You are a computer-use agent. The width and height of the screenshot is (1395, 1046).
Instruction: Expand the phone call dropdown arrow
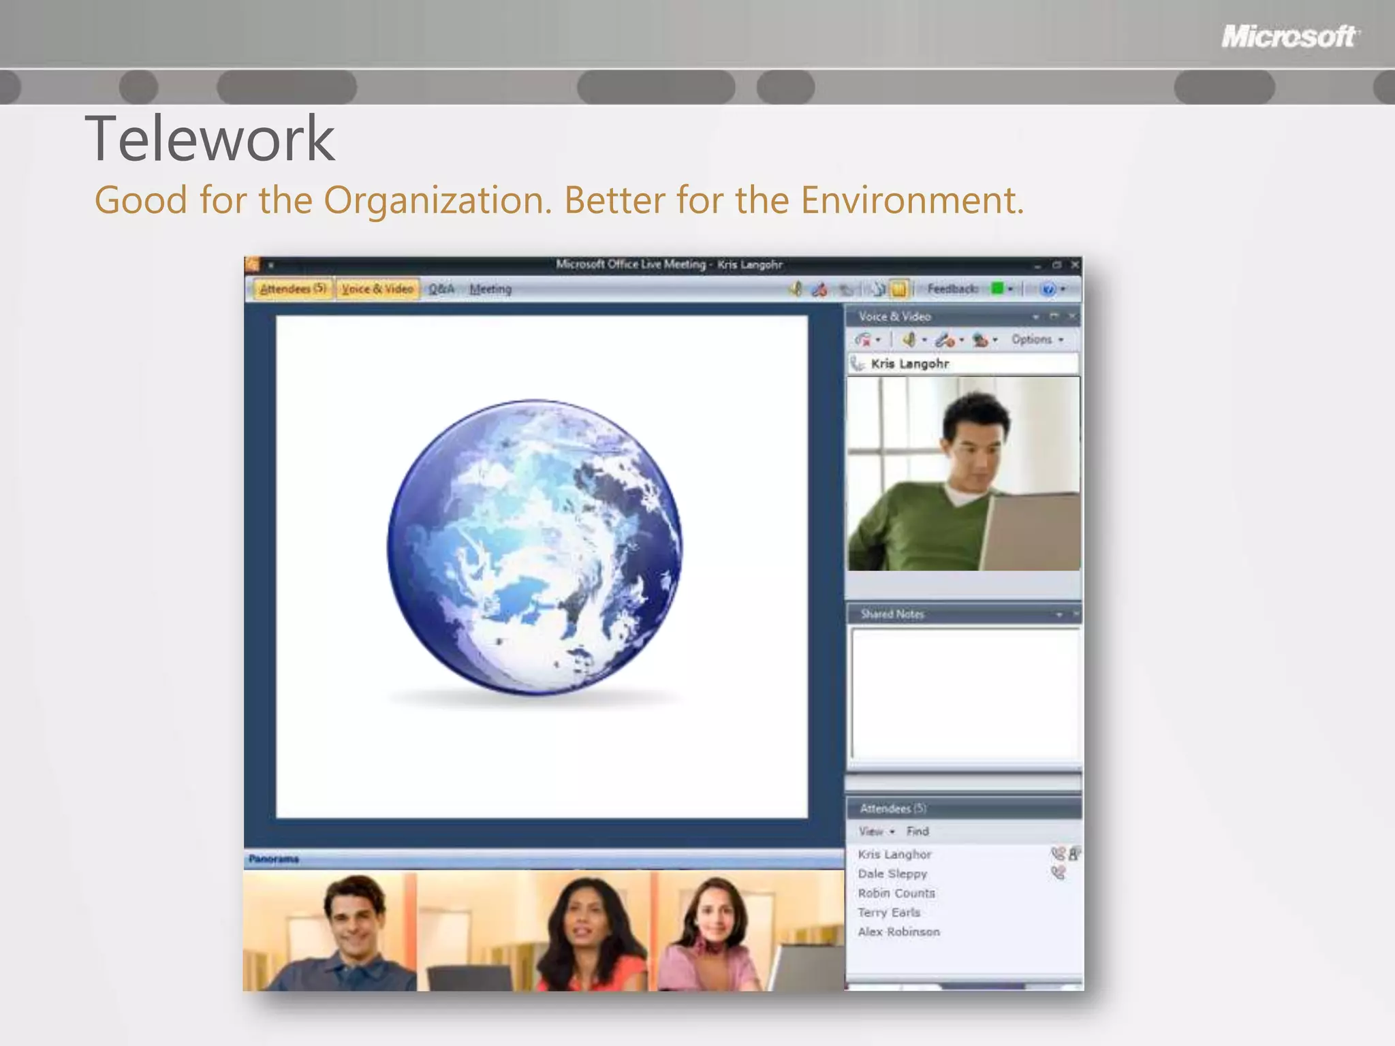878,339
